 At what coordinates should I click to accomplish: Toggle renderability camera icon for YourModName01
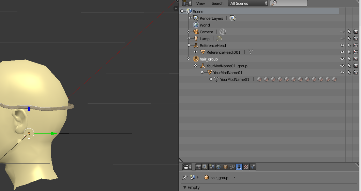point(356,72)
